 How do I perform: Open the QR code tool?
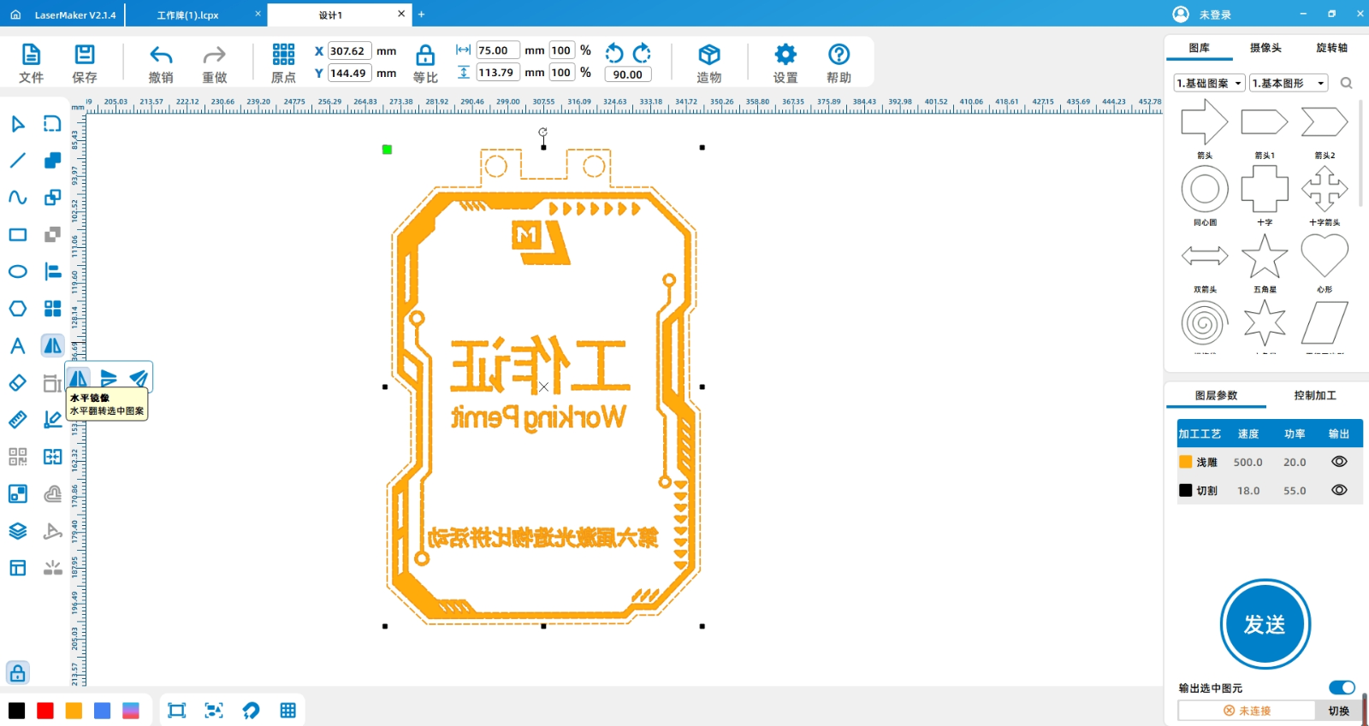point(17,457)
